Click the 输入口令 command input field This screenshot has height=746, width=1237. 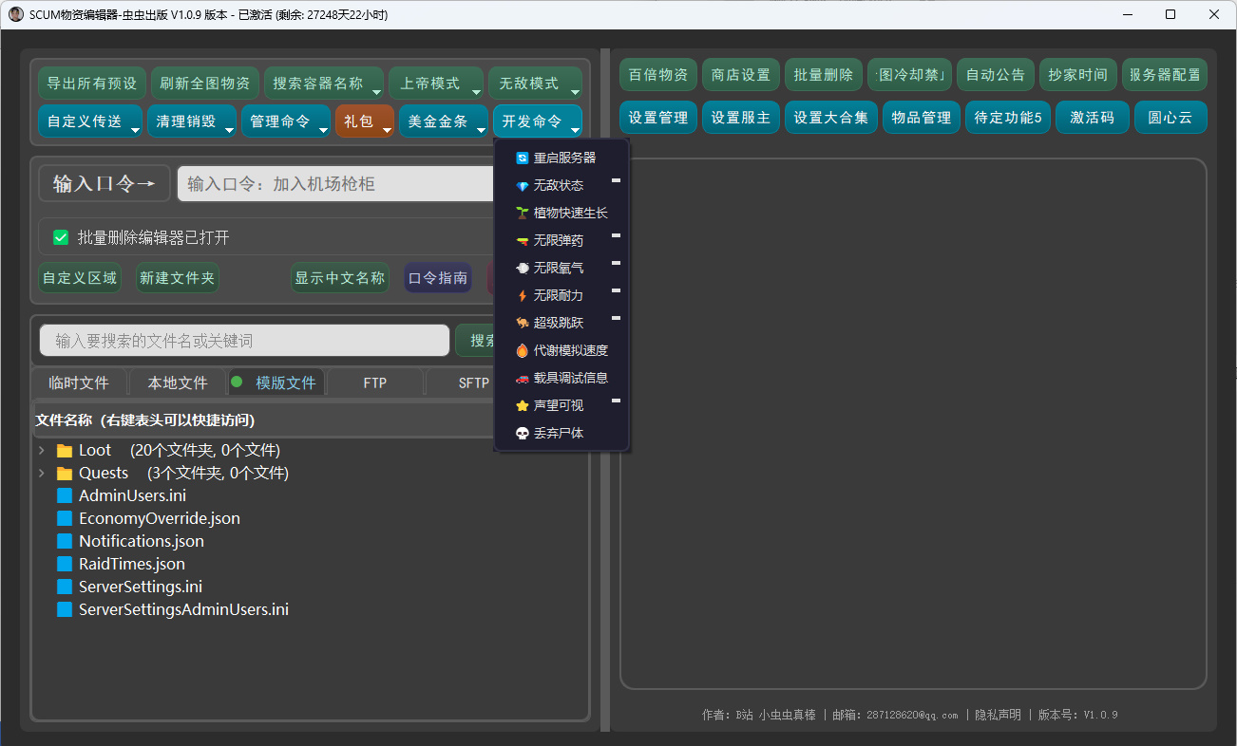tap(336, 183)
